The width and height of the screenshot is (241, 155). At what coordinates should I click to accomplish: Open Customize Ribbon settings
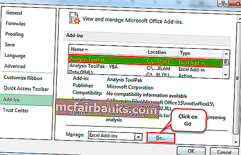point(23,78)
